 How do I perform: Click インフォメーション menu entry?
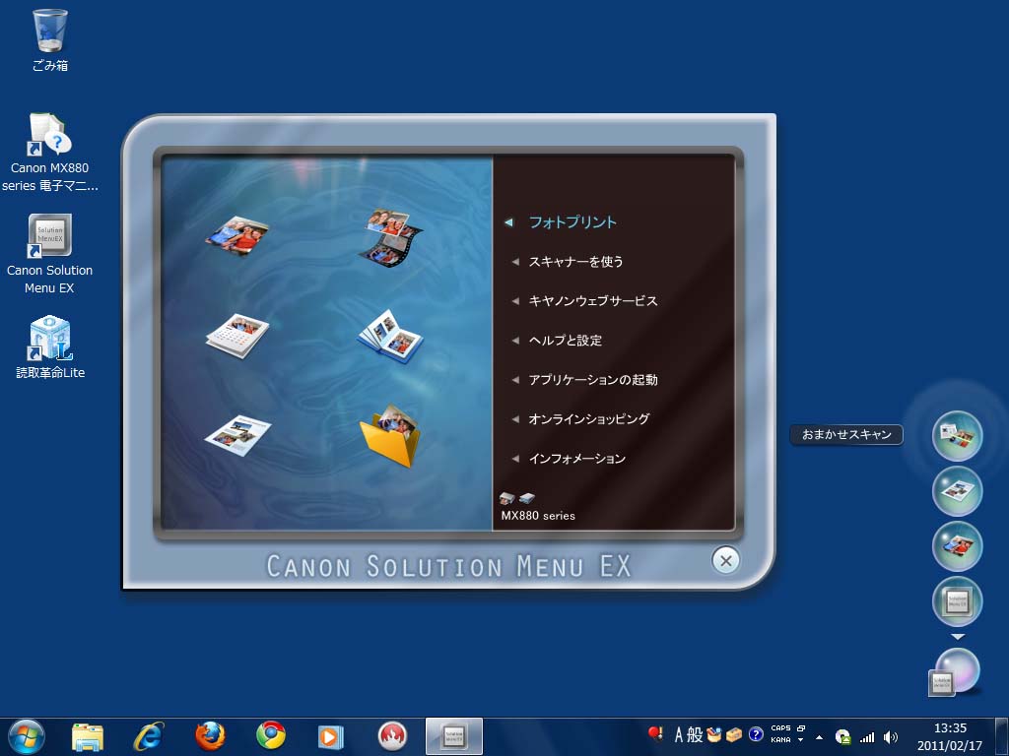576,459
